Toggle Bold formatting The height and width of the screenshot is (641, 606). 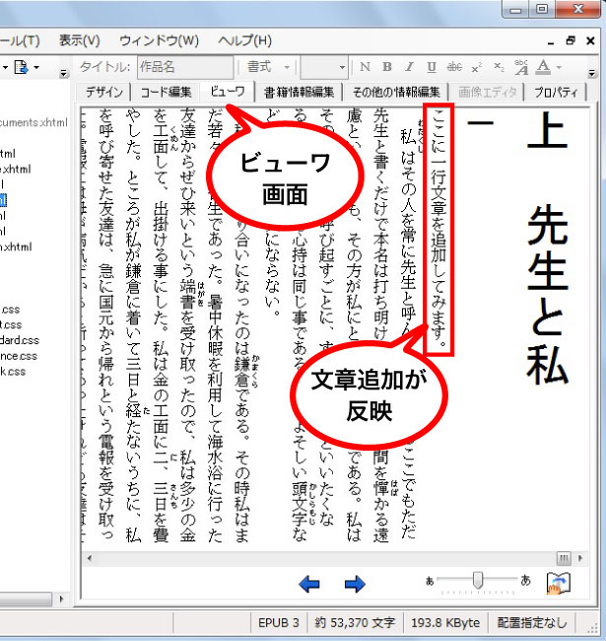click(386, 67)
